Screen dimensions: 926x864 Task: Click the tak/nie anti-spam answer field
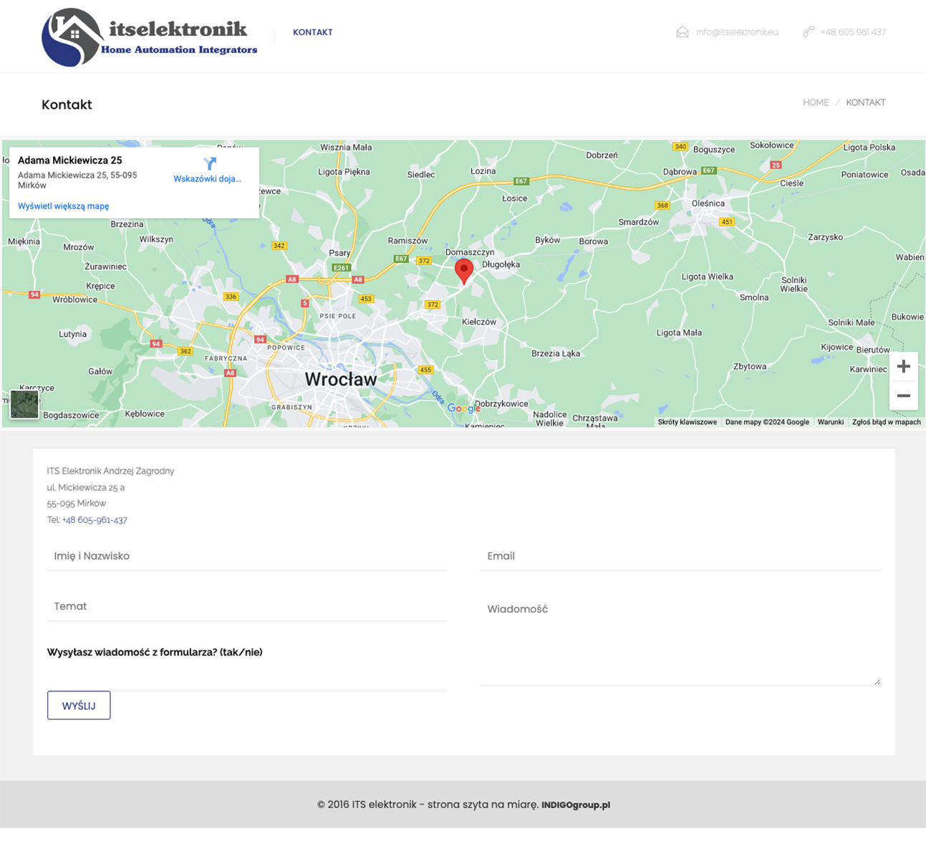pos(247,677)
